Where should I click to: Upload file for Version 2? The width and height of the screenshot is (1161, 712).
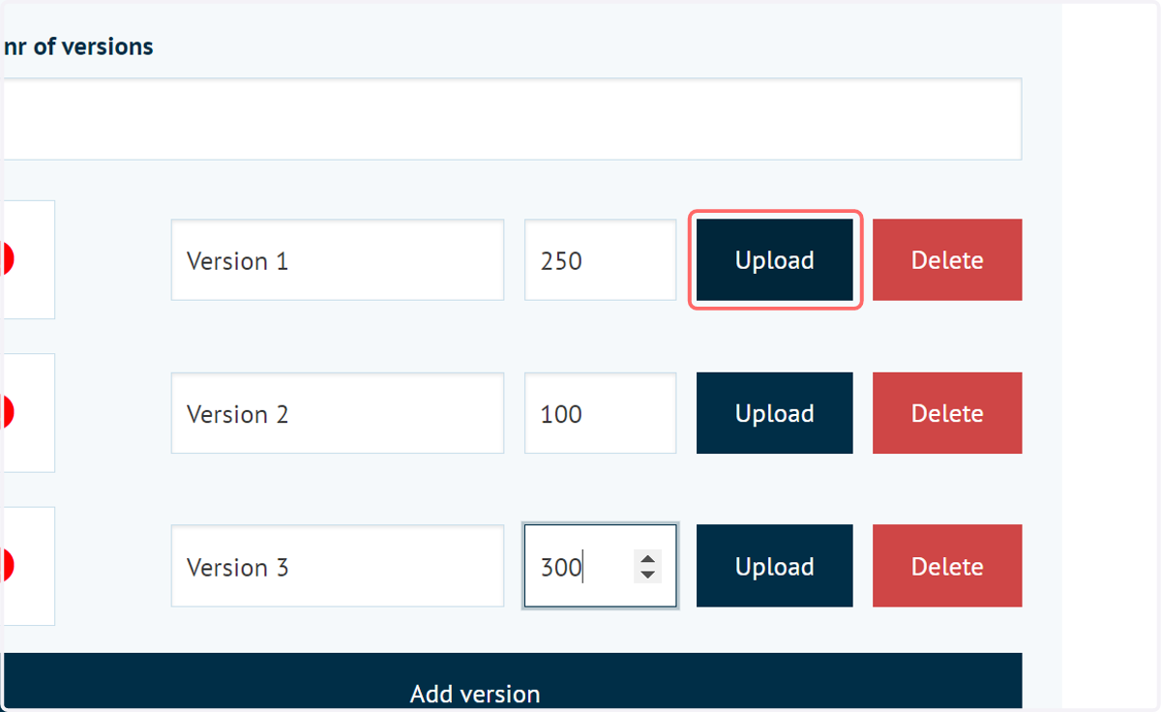pos(774,413)
